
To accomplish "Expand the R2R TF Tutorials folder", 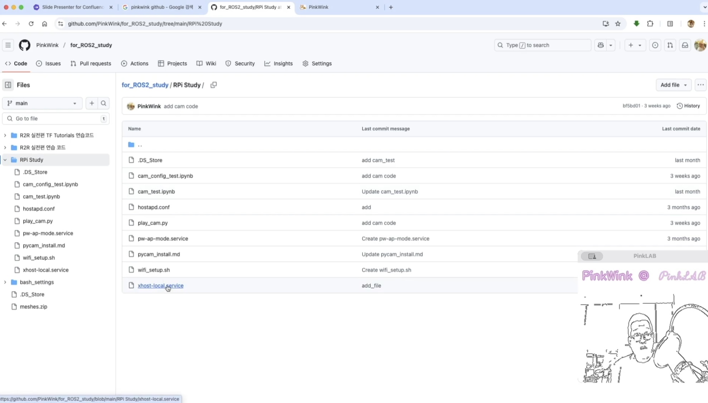I will click(5, 135).
